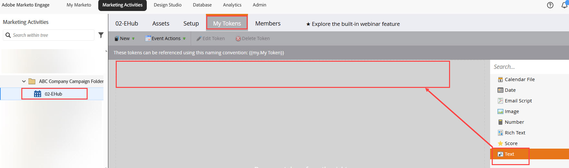
Task: Click the Edit Token pencil icon
Action: (x=199, y=38)
